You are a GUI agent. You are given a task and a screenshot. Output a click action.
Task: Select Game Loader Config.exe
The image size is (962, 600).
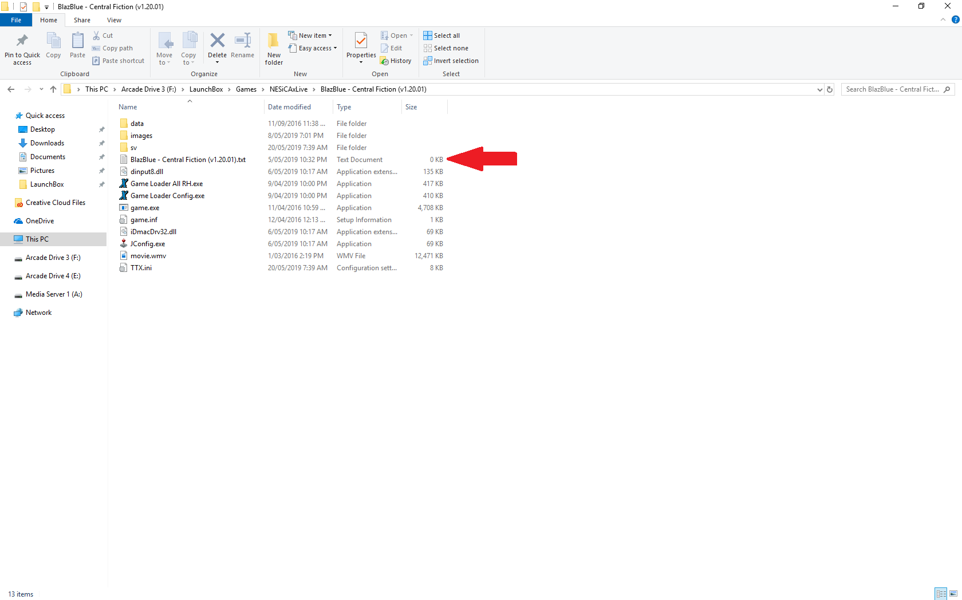tap(167, 196)
